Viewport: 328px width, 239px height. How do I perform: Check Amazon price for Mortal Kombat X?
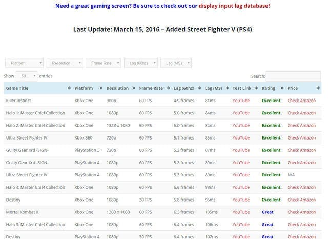coord(301,212)
